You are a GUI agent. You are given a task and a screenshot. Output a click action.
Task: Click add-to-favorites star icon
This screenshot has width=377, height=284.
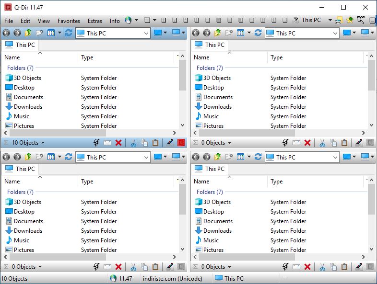click(x=350, y=20)
